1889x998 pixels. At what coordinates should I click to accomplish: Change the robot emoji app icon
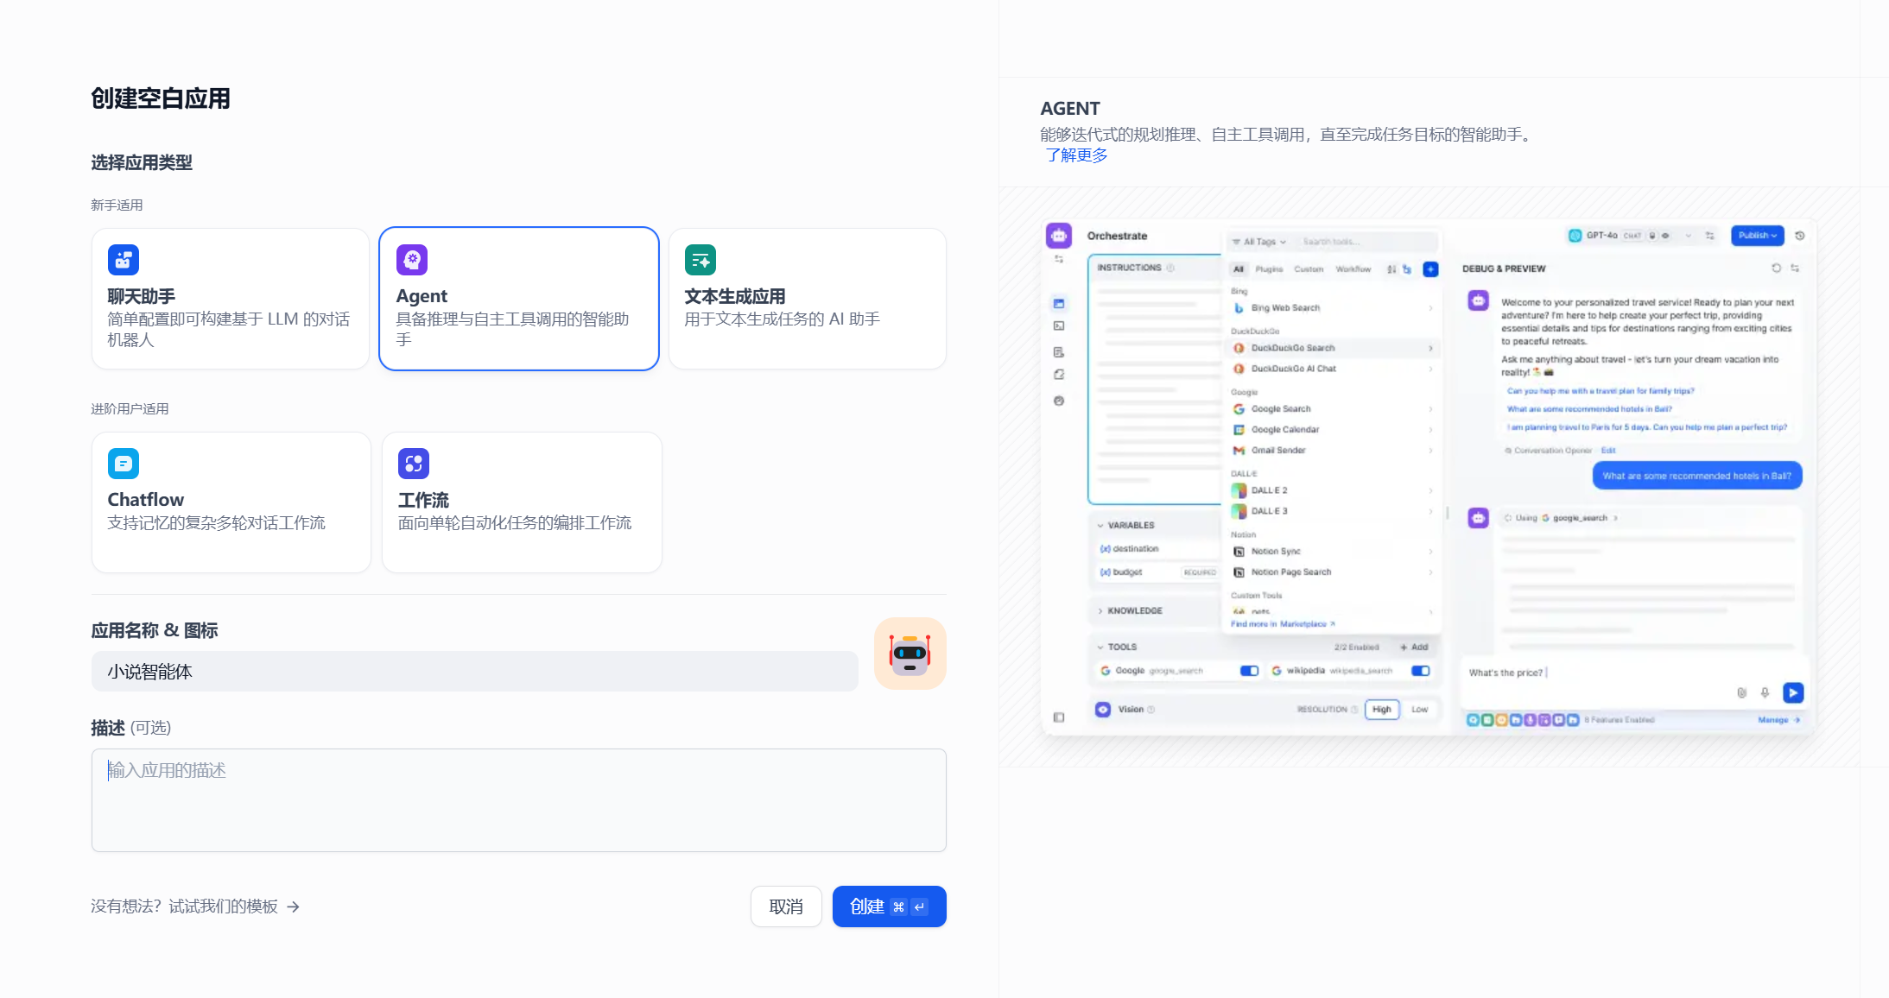pyautogui.click(x=910, y=654)
